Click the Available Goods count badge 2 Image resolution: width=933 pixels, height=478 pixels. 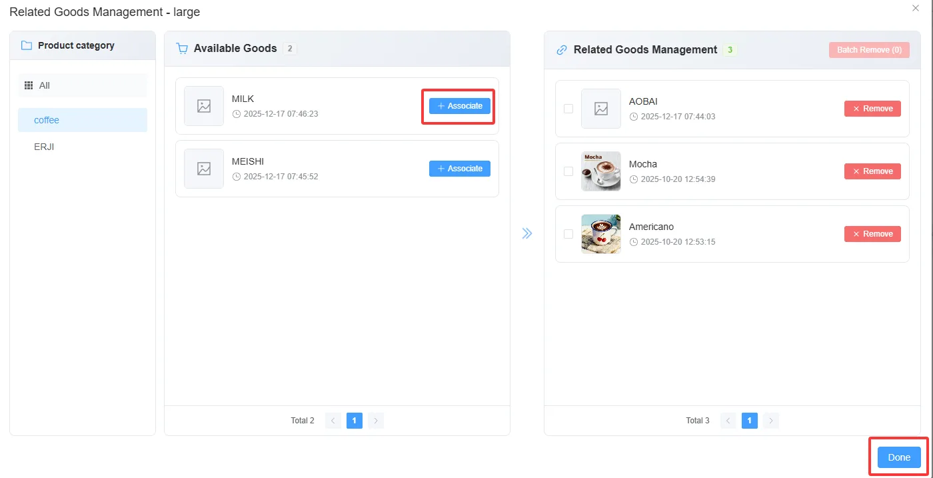[x=290, y=49]
